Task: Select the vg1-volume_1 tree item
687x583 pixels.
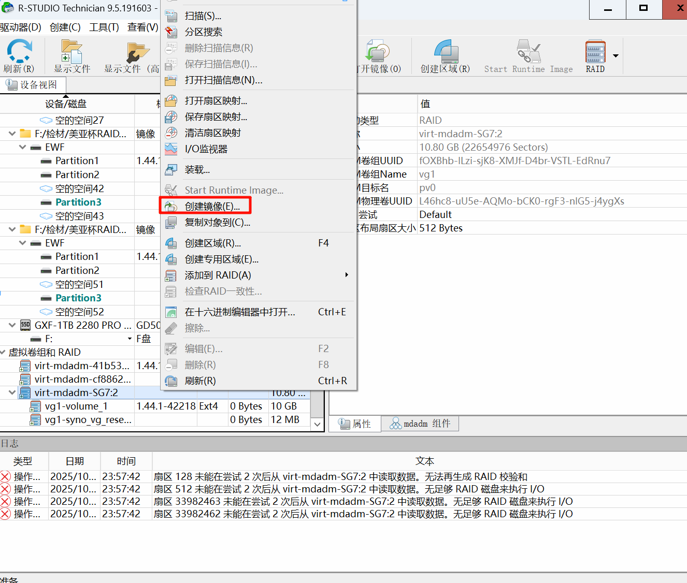Action: click(76, 406)
